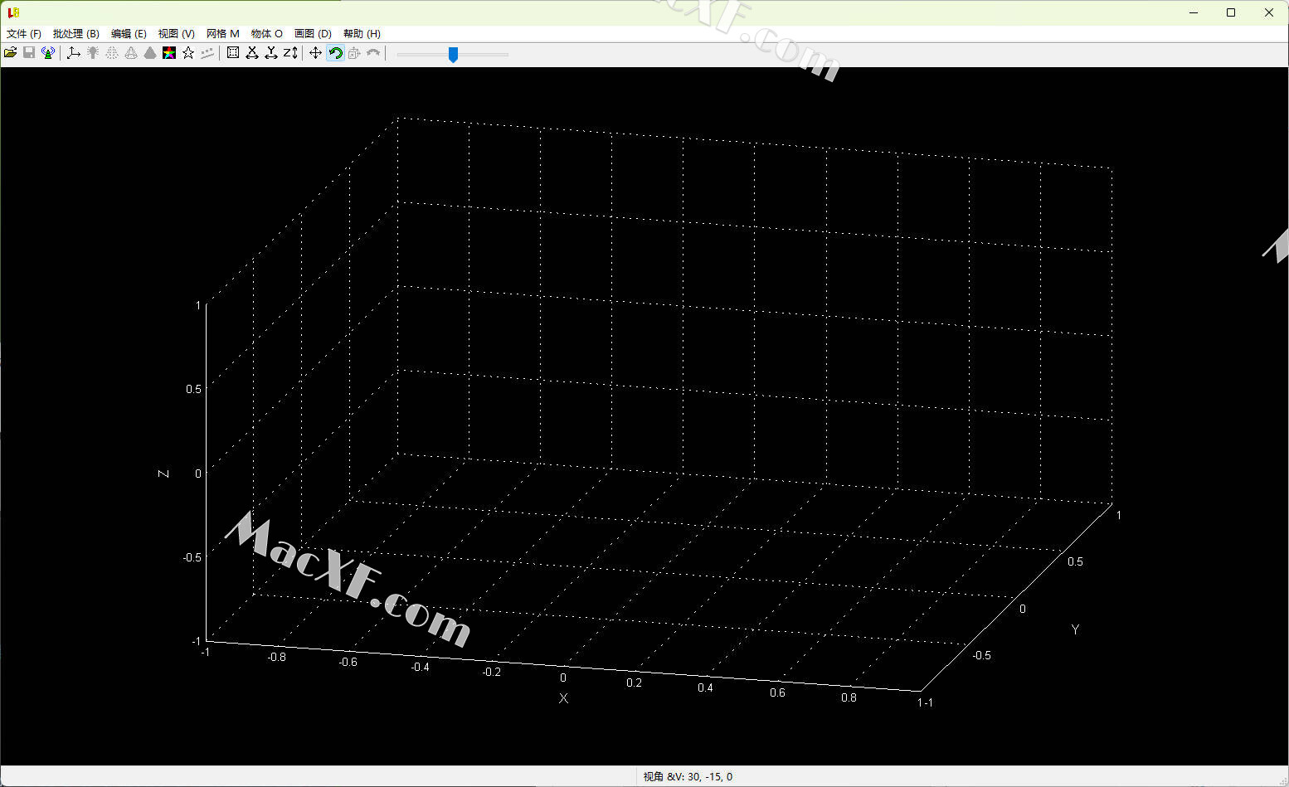Click the save floppy disk icon
1289x787 pixels.
[x=29, y=53]
